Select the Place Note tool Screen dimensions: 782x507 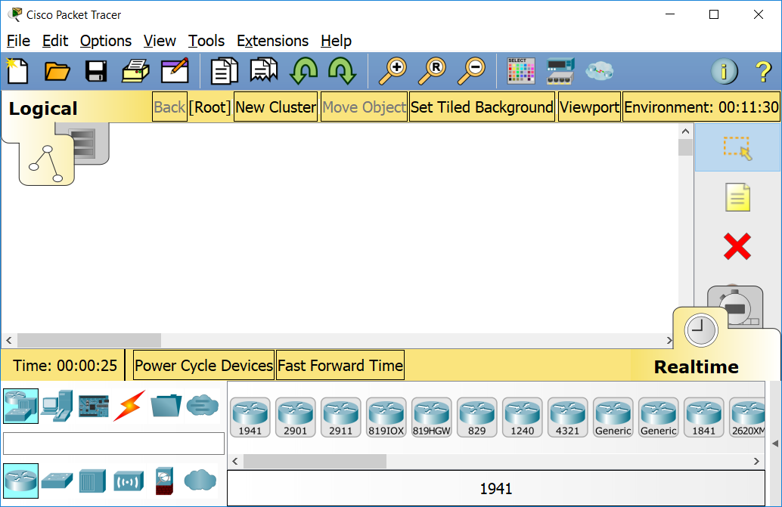click(x=737, y=198)
